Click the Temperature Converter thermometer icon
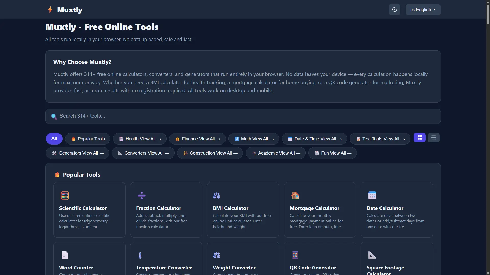Screen dimensions: 490x275 point(140,255)
